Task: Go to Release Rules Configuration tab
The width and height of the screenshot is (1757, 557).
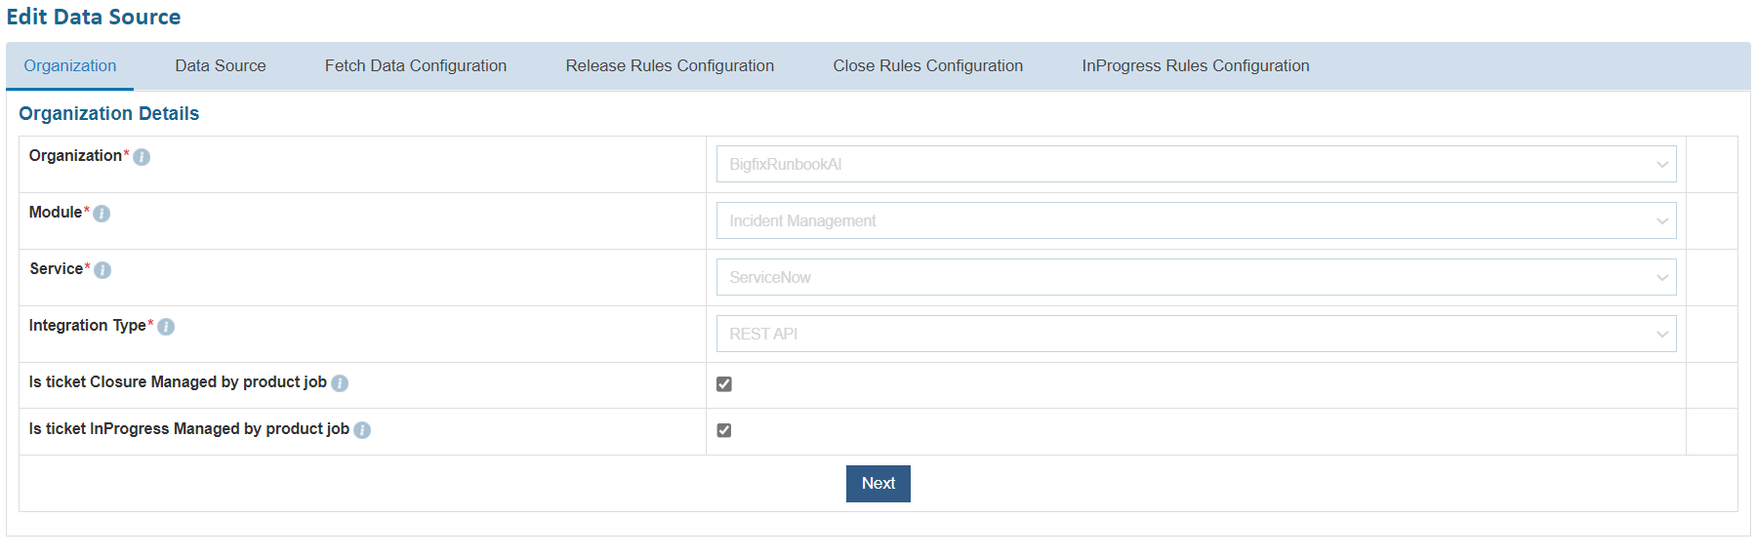Action: click(670, 66)
